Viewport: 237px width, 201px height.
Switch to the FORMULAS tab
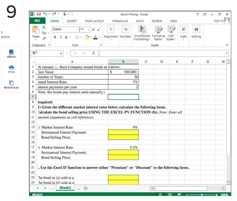click(120, 21)
